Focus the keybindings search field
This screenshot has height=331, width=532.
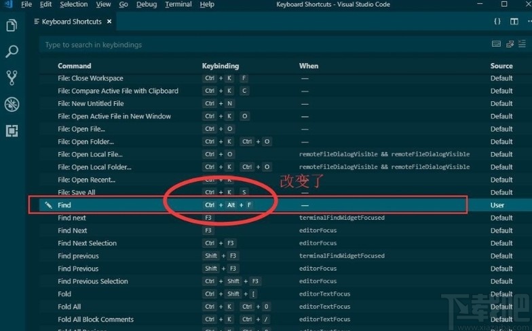point(265,45)
